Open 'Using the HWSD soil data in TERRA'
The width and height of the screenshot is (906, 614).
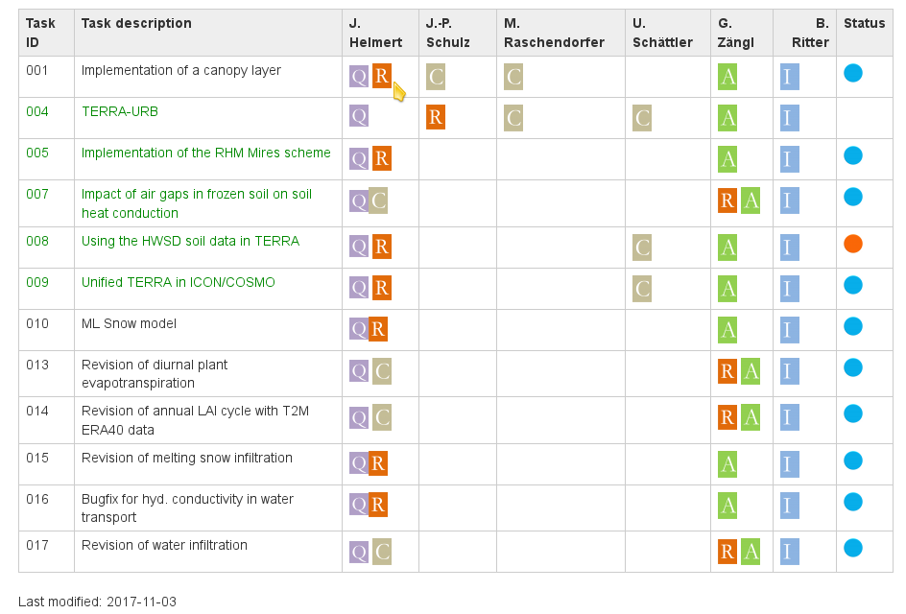(190, 241)
